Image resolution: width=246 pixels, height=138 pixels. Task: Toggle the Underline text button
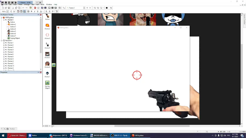38,11
